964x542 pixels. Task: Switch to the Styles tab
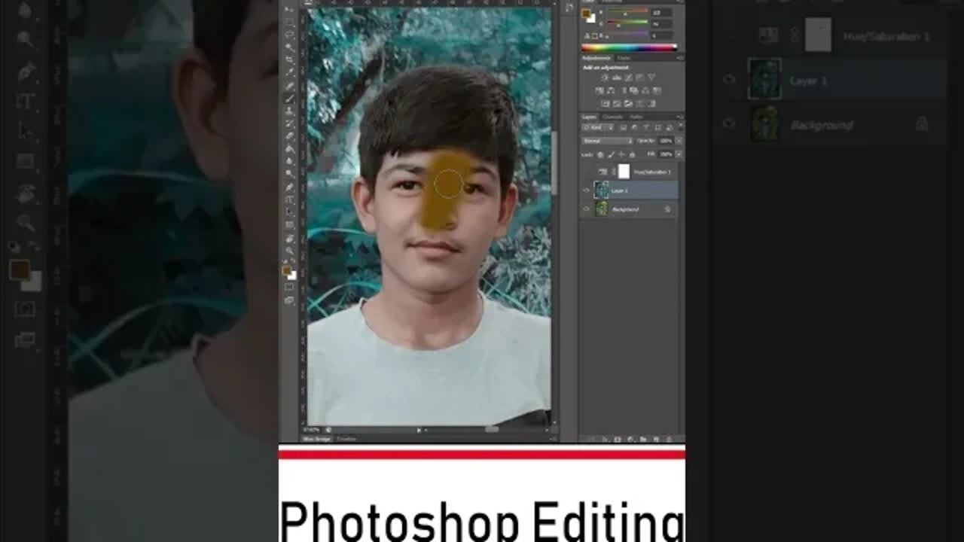pos(624,57)
